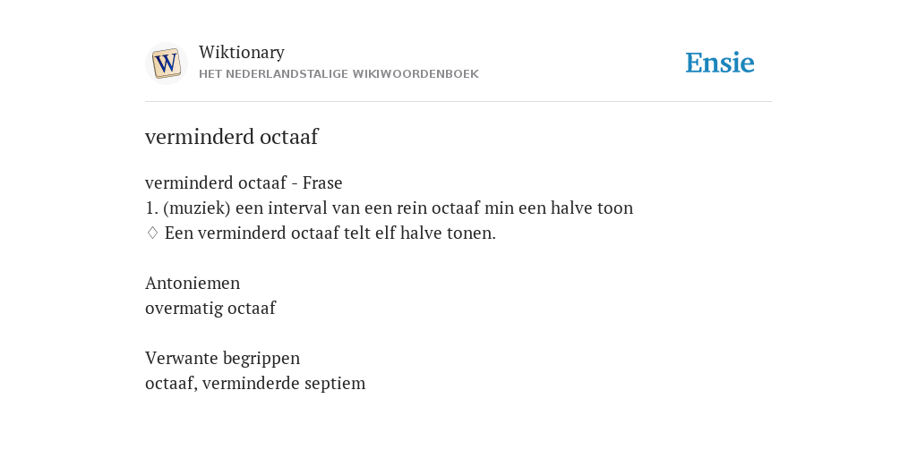
Task: Open the Ensie logo link
Action: point(720,63)
